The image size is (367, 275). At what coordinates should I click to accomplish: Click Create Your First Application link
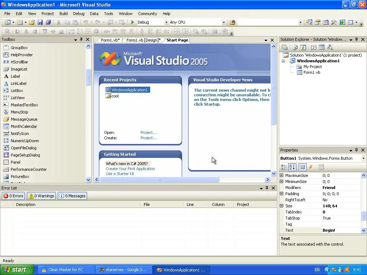click(x=130, y=169)
